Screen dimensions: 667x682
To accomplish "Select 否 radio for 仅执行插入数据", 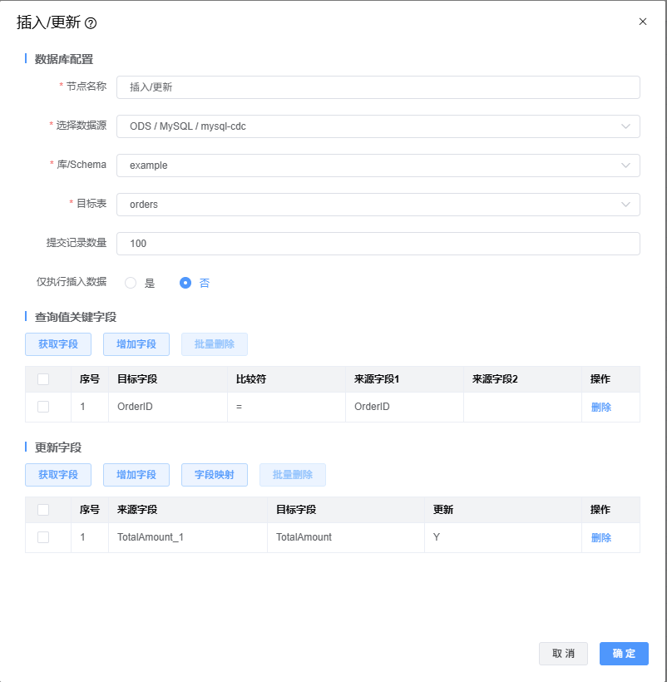I will coord(185,283).
